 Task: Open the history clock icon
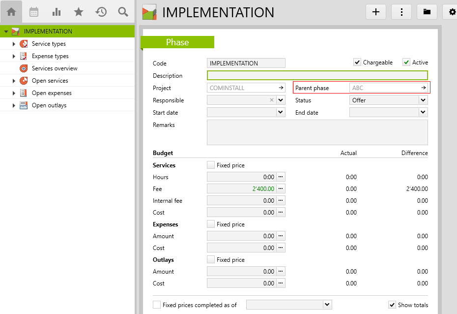101,12
